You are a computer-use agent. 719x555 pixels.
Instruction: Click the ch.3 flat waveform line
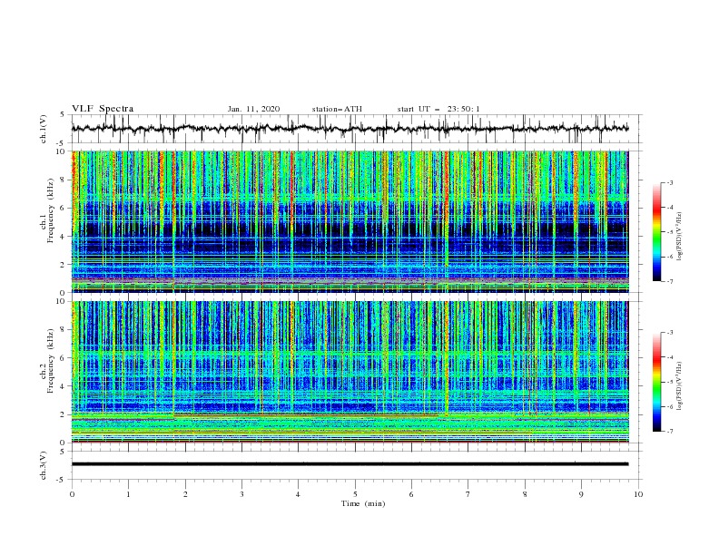tap(350, 464)
